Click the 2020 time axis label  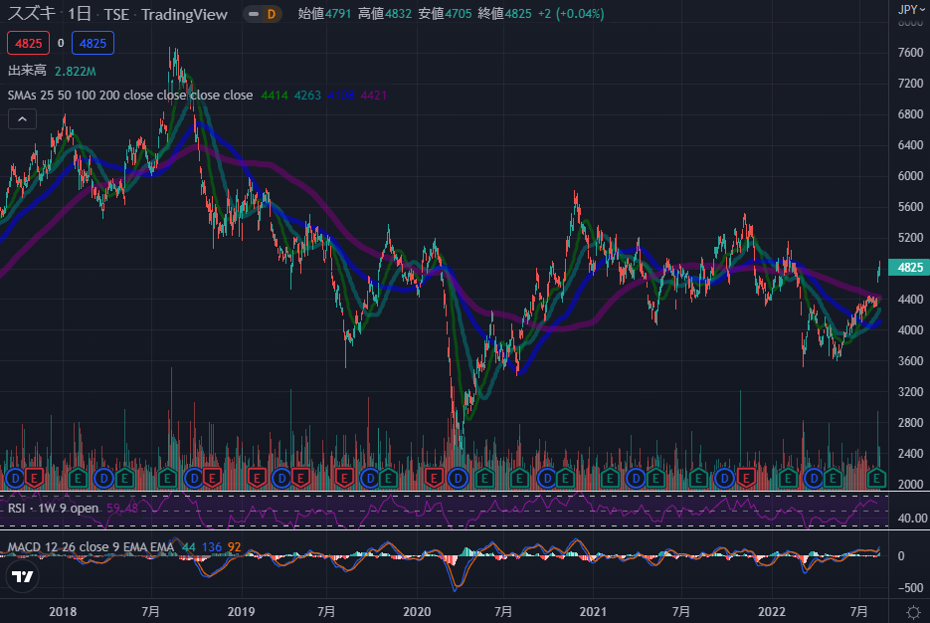pos(417,612)
